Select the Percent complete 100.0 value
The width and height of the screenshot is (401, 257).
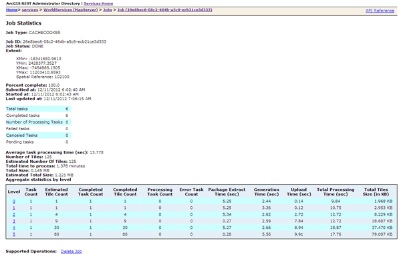(x=53, y=85)
